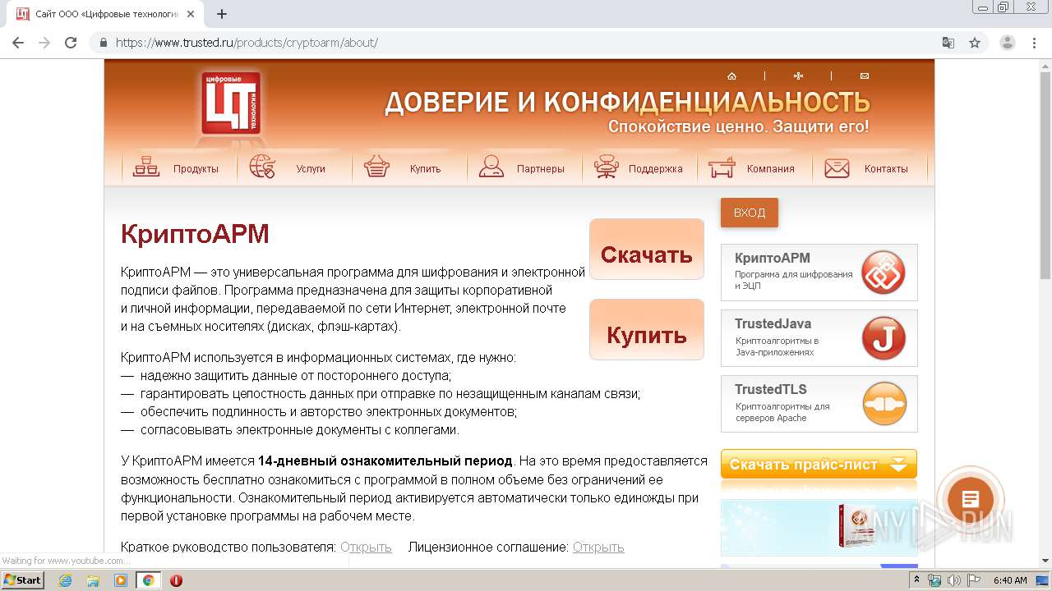Viewport: 1052px width, 591px height.
Task: Click the red КриптоАРМ product icon
Action: (x=884, y=273)
